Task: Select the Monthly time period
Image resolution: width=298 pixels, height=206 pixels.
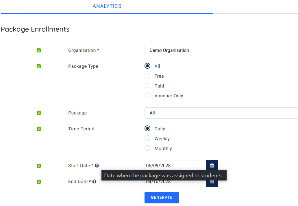Action: coord(147,148)
